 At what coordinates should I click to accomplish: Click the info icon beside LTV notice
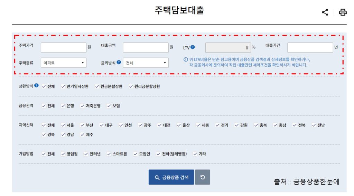[x=186, y=59]
